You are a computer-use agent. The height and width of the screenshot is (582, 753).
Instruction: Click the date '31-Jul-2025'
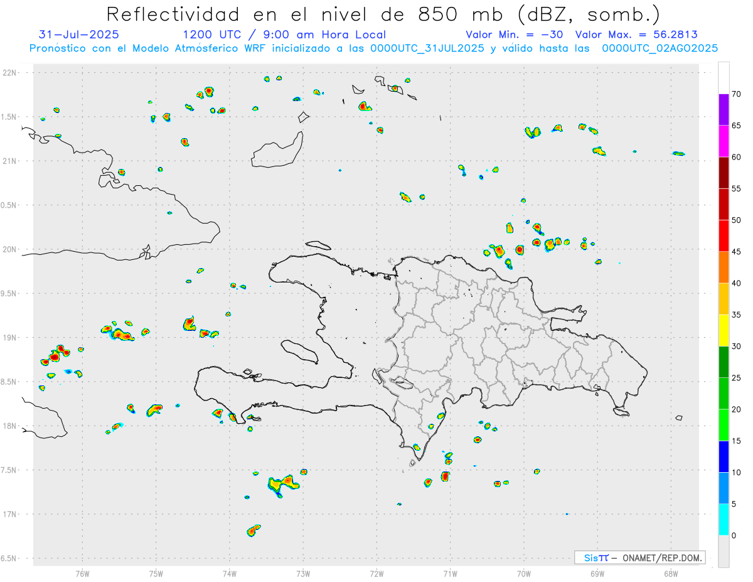(79, 35)
